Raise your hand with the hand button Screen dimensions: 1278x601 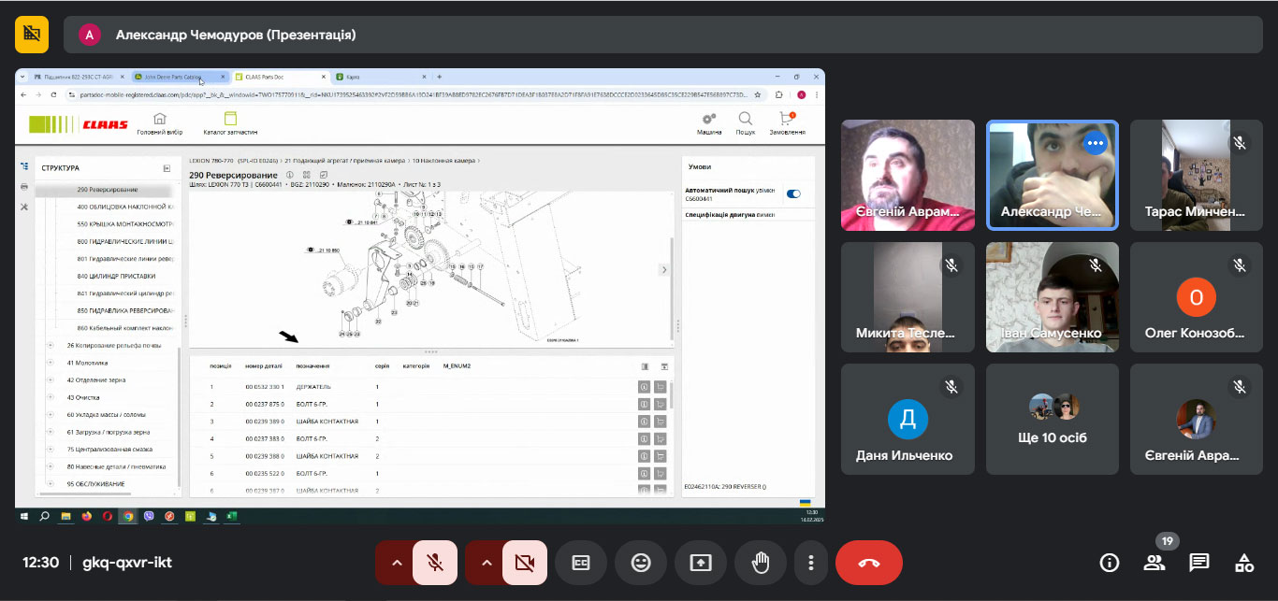(761, 563)
